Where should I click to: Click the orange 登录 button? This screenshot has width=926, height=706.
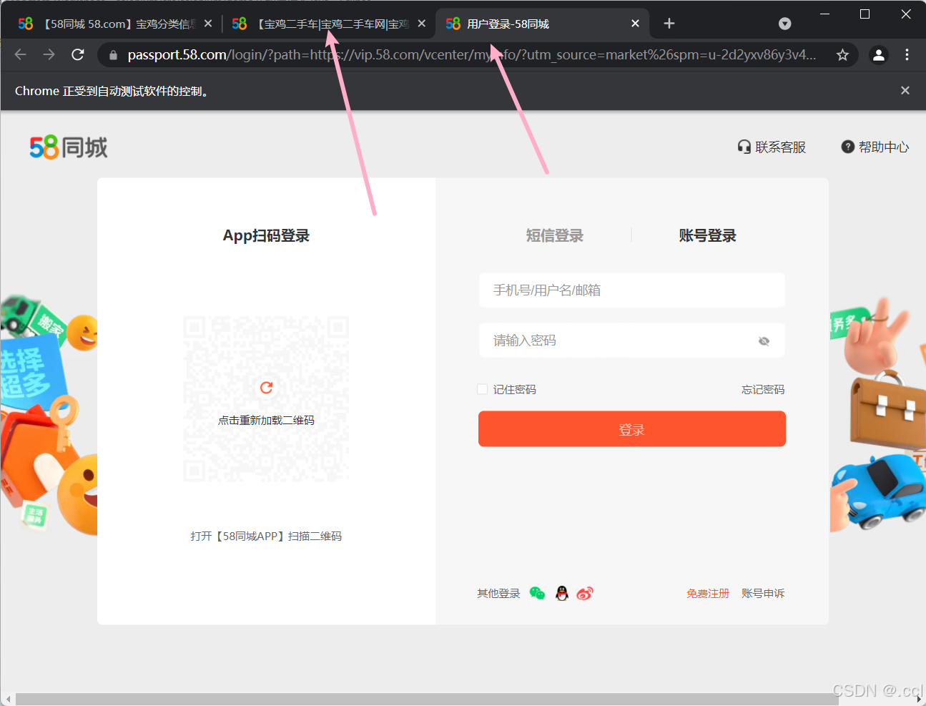click(x=632, y=428)
